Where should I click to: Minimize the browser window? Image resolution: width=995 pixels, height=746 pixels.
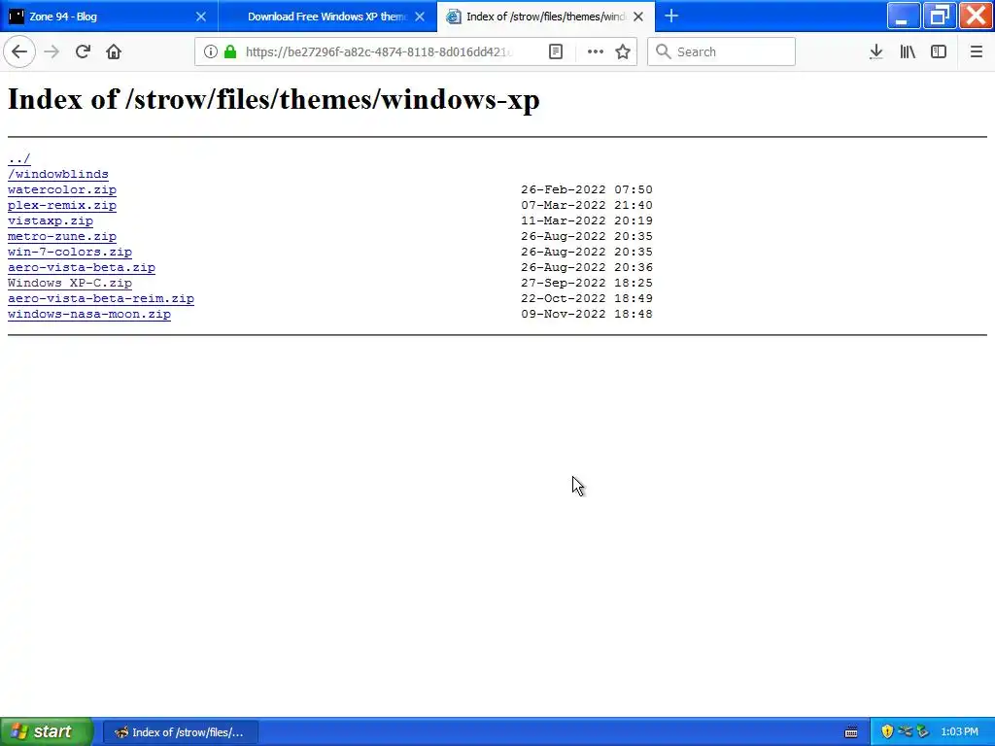click(x=902, y=16)
